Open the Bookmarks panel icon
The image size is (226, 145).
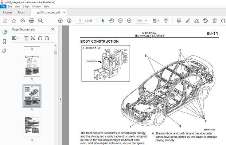click(x=4, y=42)
